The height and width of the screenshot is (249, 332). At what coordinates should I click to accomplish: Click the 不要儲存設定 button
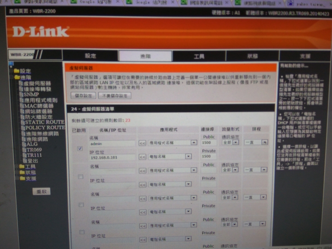point(114,96)
